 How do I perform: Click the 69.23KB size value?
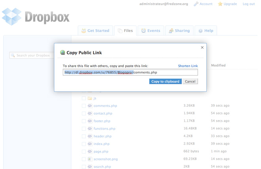pyautogui.click(x=190, y=159)
